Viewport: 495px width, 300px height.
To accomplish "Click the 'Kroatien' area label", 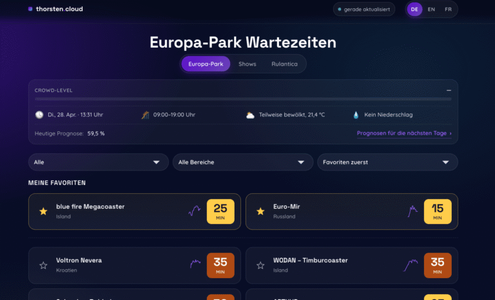I will [66, 270].
